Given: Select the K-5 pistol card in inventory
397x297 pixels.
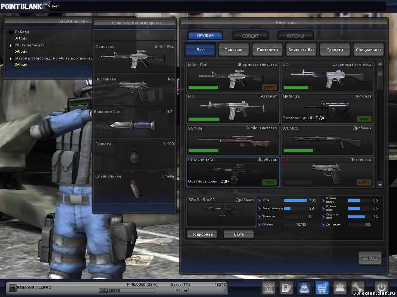Looking at the screenshot, I should point(327,172).
